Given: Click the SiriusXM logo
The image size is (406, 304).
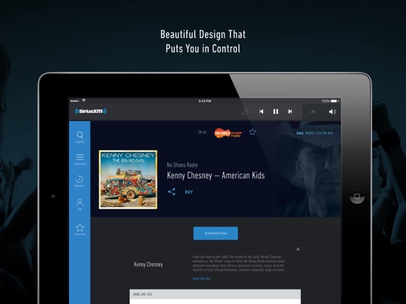Looking at the screenshot, I should click(x=90, y=111).
